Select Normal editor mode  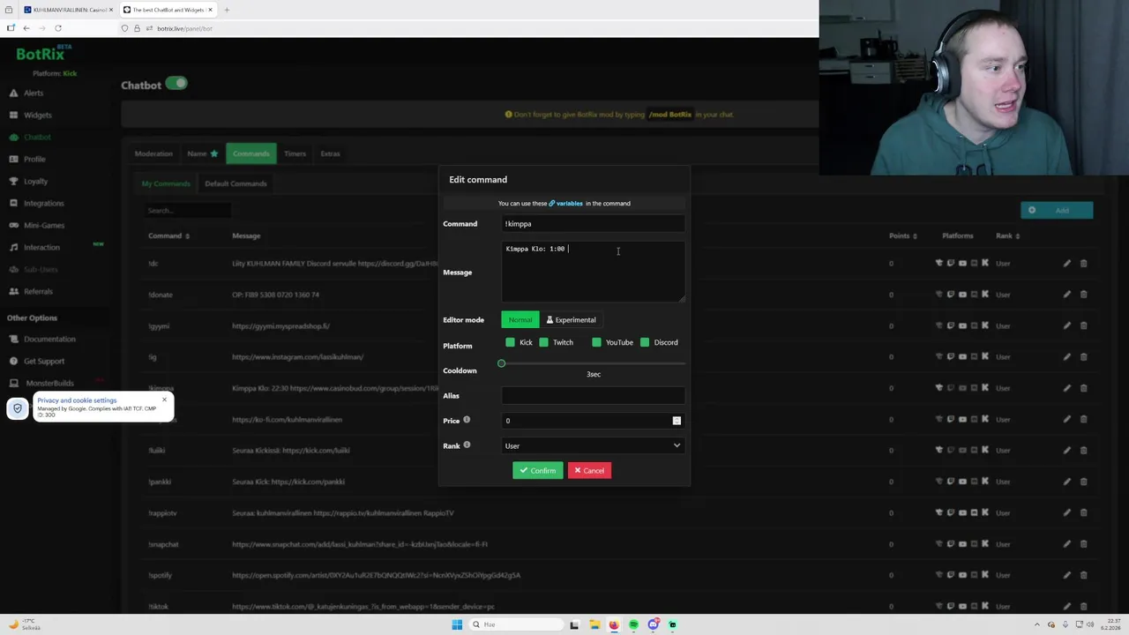520,319
